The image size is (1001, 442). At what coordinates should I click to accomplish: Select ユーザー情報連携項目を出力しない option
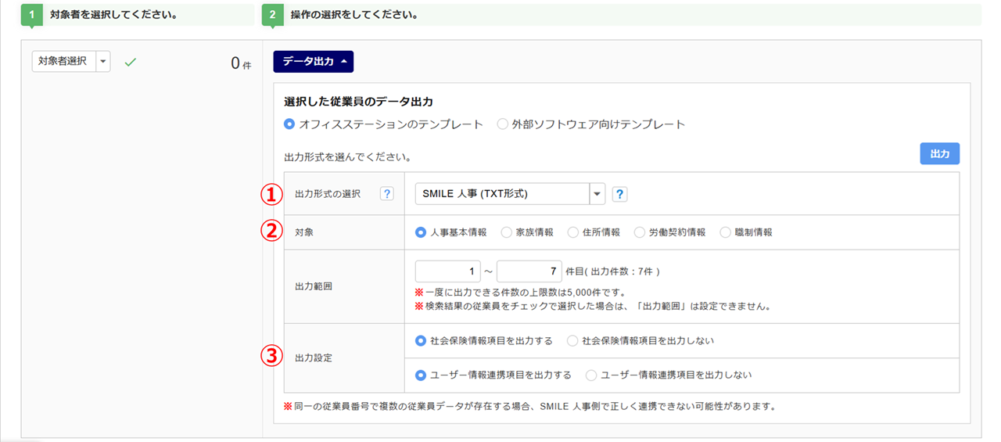591,376
